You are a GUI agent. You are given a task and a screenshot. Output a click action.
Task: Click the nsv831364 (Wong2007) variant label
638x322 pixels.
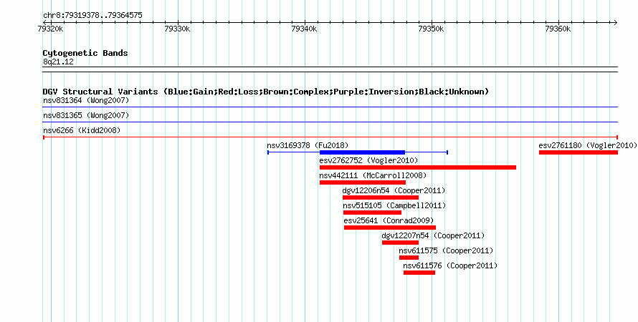(86, 100)
